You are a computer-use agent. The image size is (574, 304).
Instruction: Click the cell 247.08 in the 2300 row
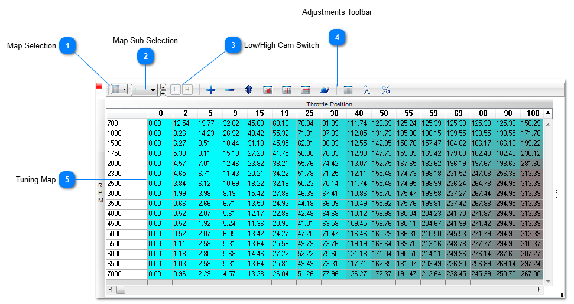[482, 174]
